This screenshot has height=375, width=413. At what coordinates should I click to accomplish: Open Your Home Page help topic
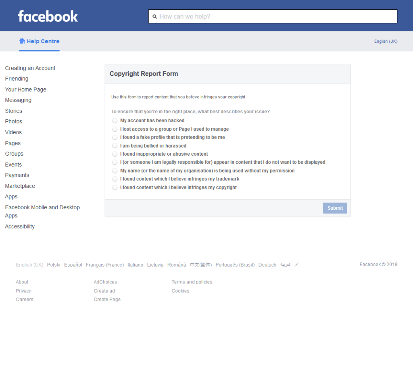pyautogui.click(x=25, y=90)
